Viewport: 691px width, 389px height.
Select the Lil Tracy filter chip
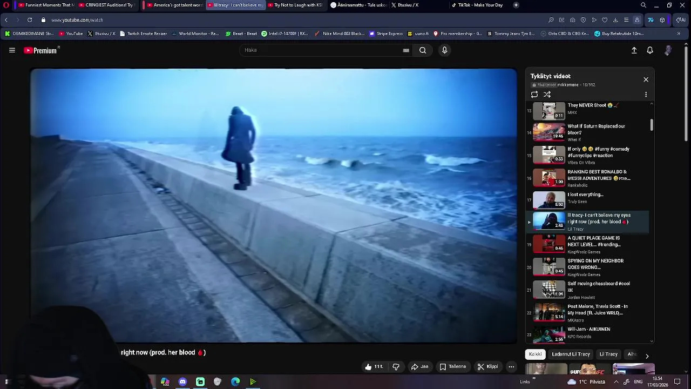tap(608, 354)
